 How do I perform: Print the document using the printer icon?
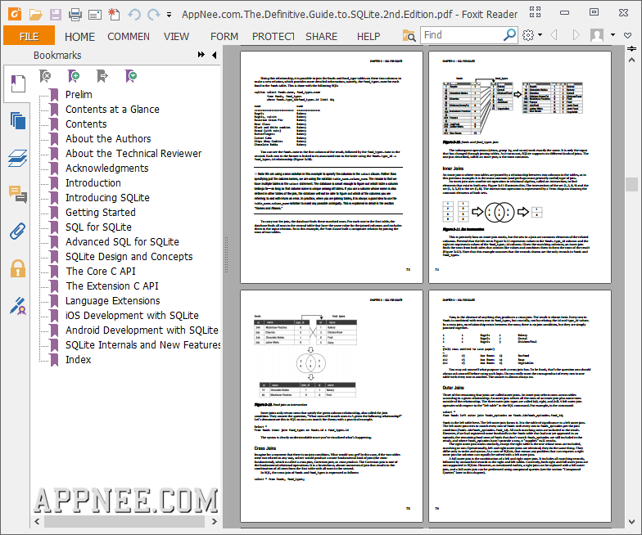(x=75, y=15)
